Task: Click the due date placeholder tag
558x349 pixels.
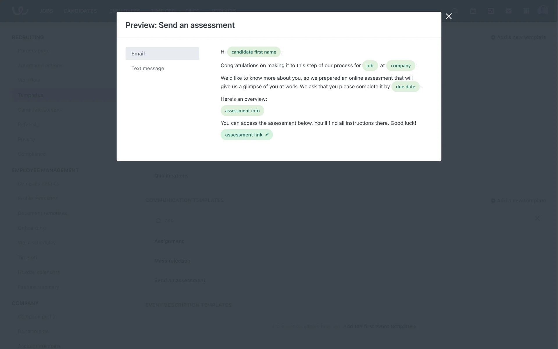Action: click(405, 87)
